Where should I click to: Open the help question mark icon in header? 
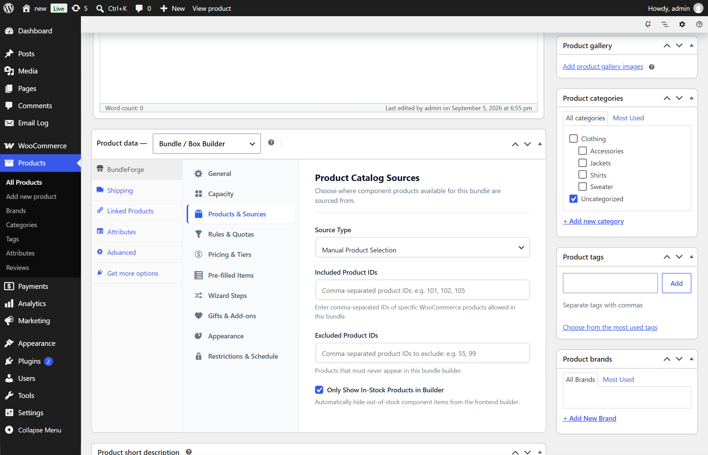[x=699, y=24]
